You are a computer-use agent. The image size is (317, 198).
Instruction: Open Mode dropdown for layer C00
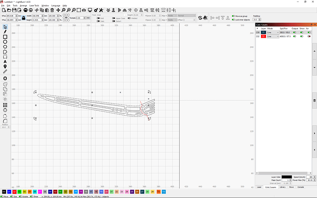pos(273,32)
